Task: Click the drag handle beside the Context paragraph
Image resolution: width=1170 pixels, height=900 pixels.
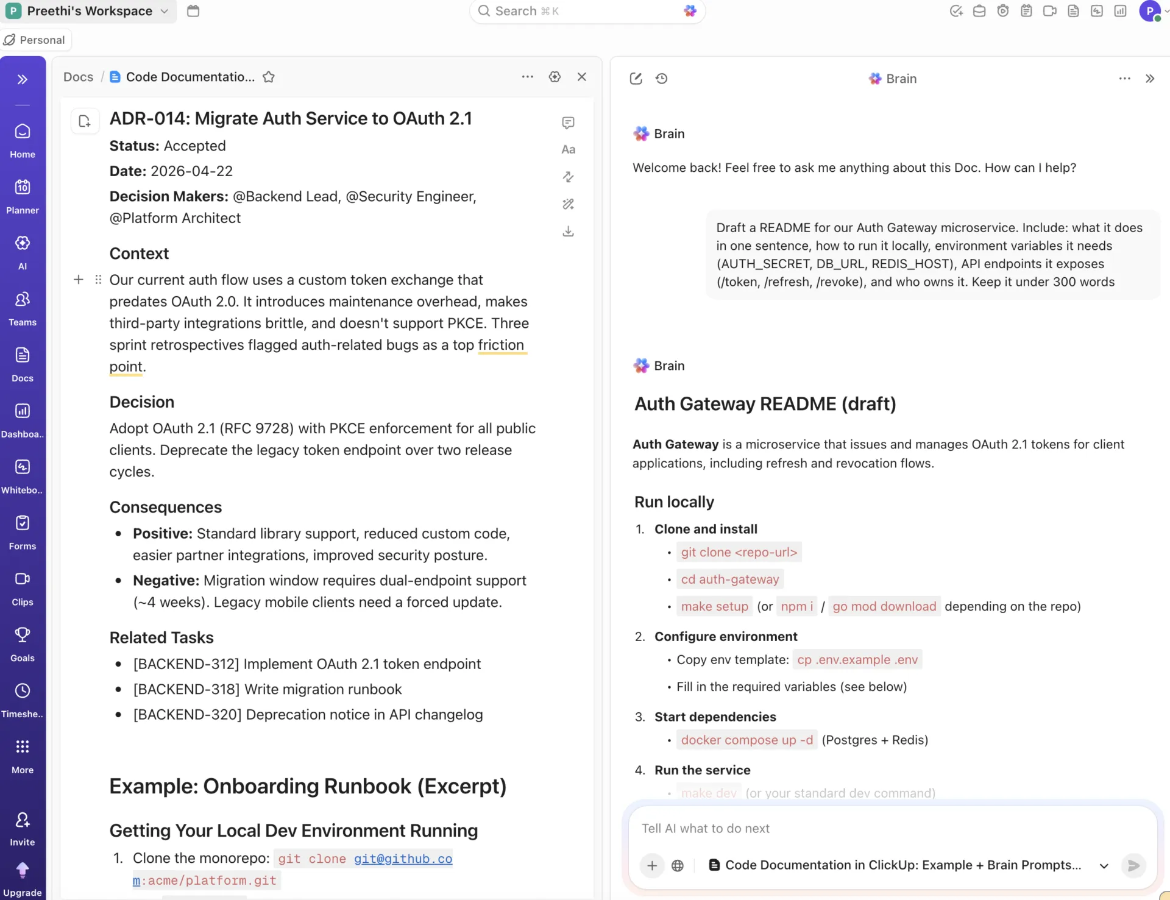Action: pyautogui.click(x=98, y=280)
